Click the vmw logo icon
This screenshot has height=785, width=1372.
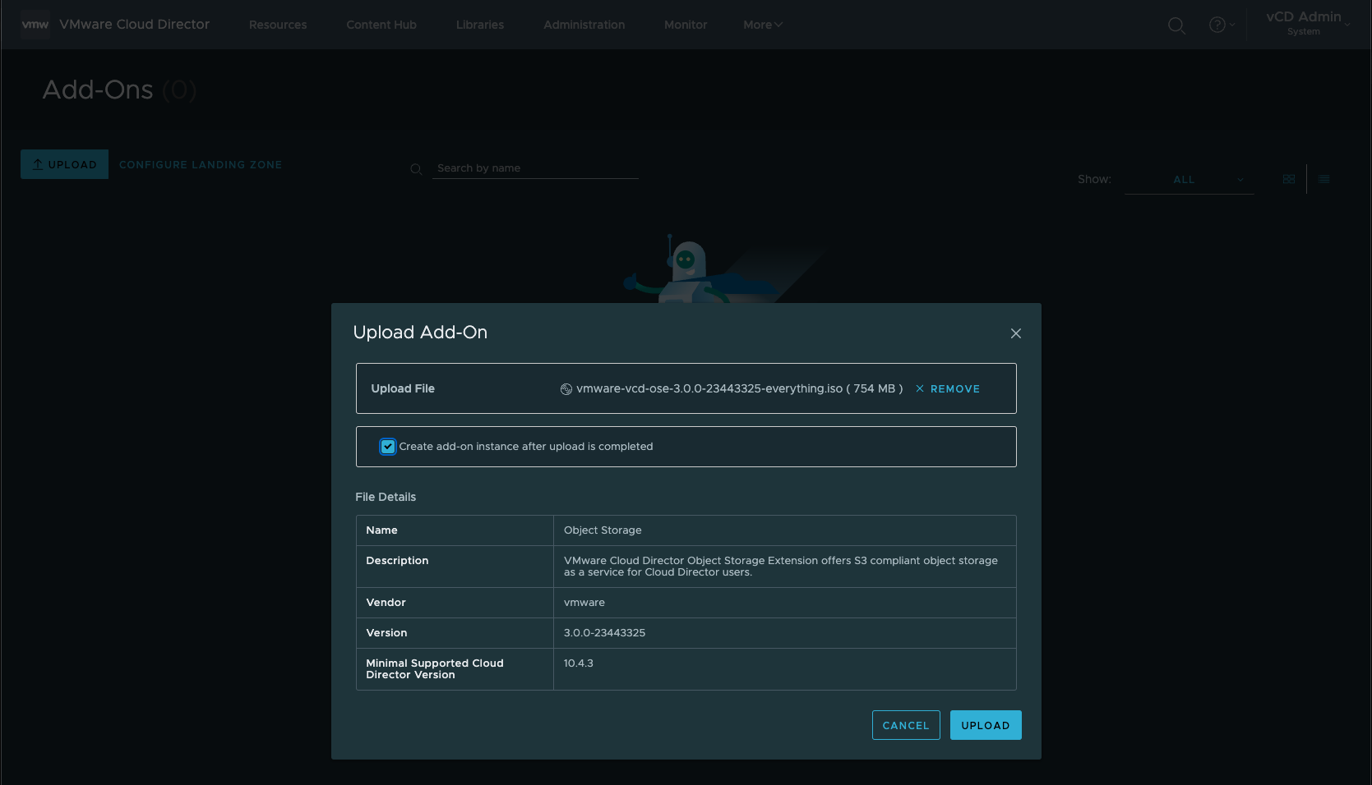coord(35,25)
